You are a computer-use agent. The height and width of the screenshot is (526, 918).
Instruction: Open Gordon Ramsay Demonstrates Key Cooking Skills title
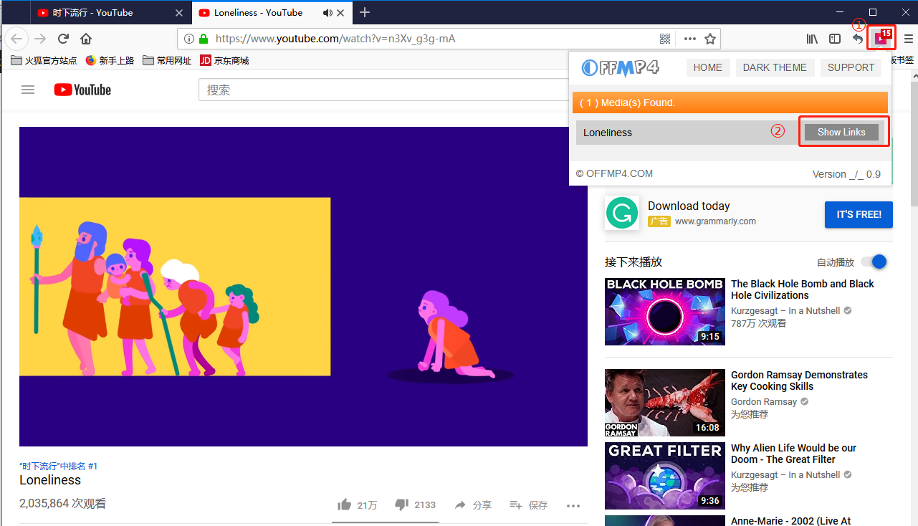tap(799, 381)
